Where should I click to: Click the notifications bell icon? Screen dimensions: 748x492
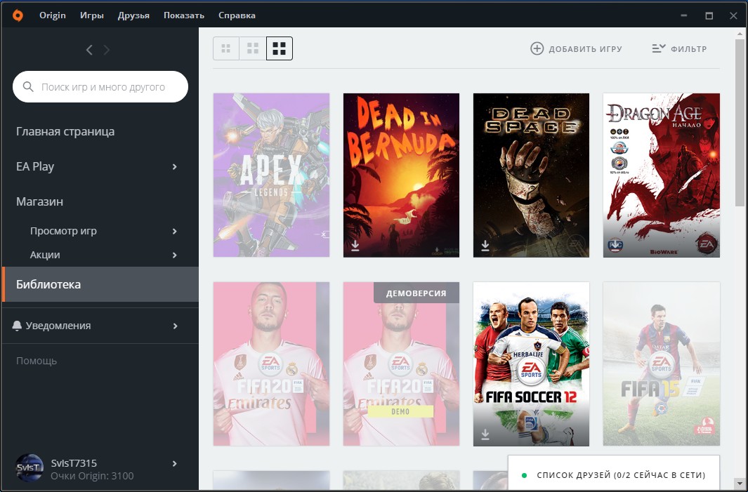coord(17,326)
